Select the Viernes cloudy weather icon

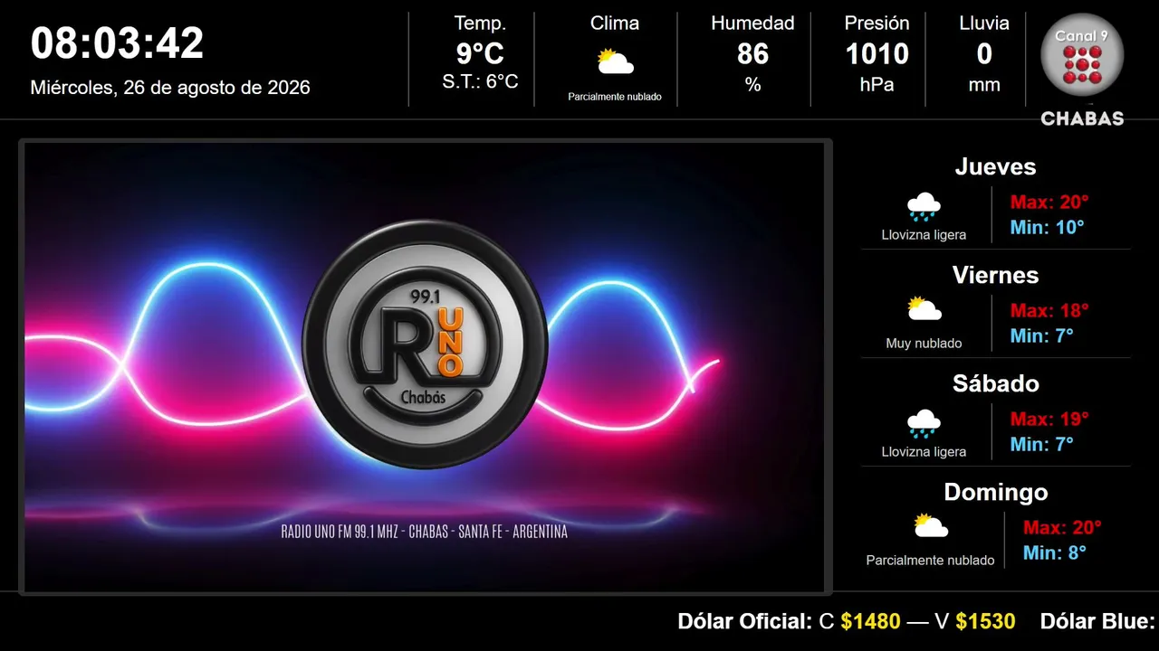click(924, 310)
